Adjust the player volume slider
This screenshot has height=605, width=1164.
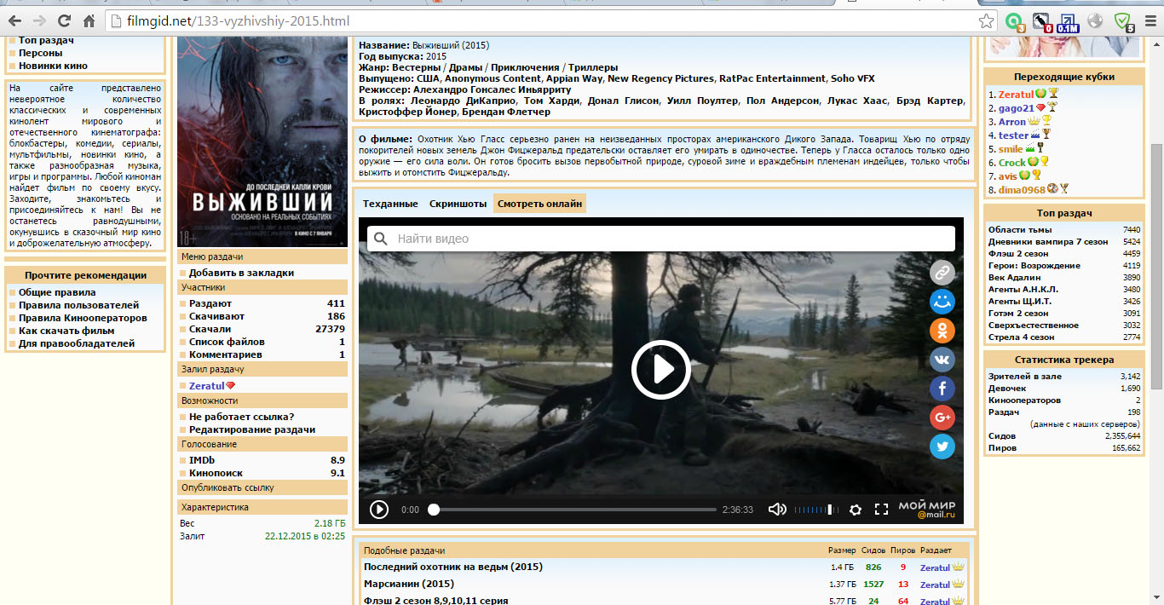click(815, 510)
